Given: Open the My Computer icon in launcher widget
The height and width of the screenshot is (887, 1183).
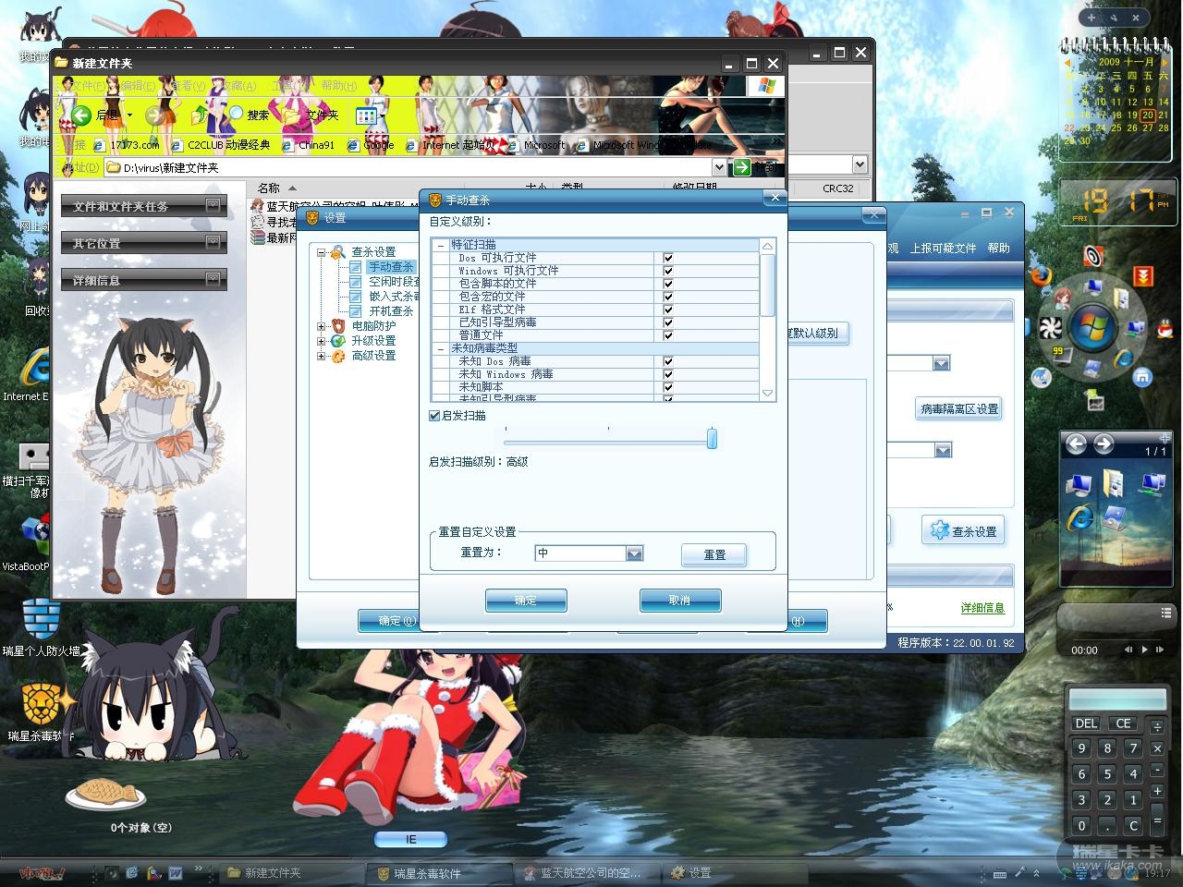Looking at the screenshot, I should click(1078, 483).
